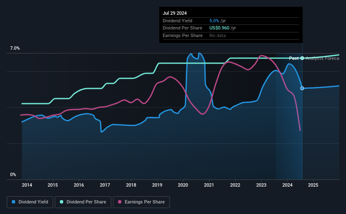Screen dimensions: 346x214
Task: Click the pink Earnings Per Share legend dot
Action: [x=120, y=202]
